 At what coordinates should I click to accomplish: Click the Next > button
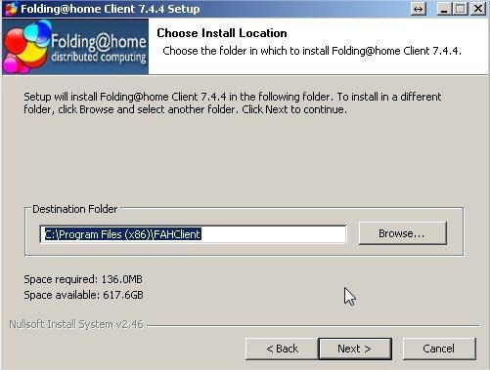[355, 349]
